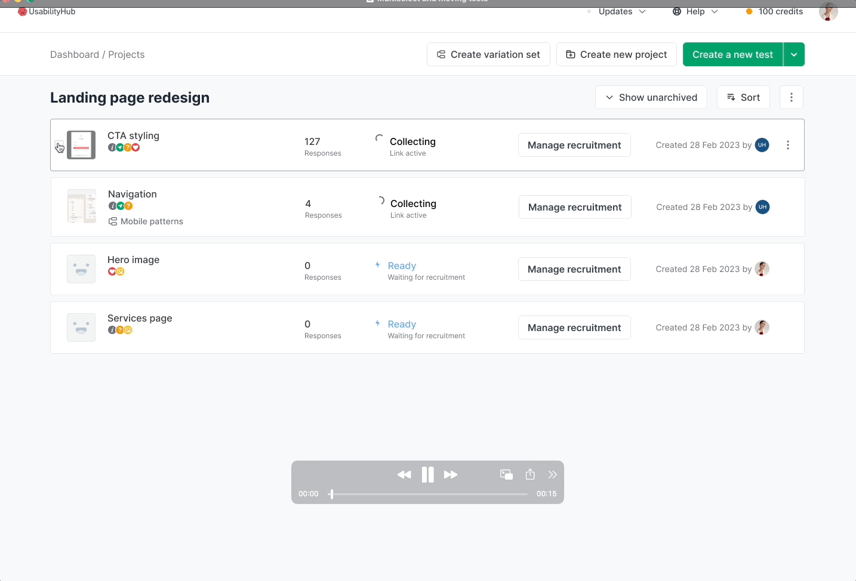Viewport: 856px width, 581px height.
Task: Click the UsabilityHub logo
Action: (x=47, y=11)
